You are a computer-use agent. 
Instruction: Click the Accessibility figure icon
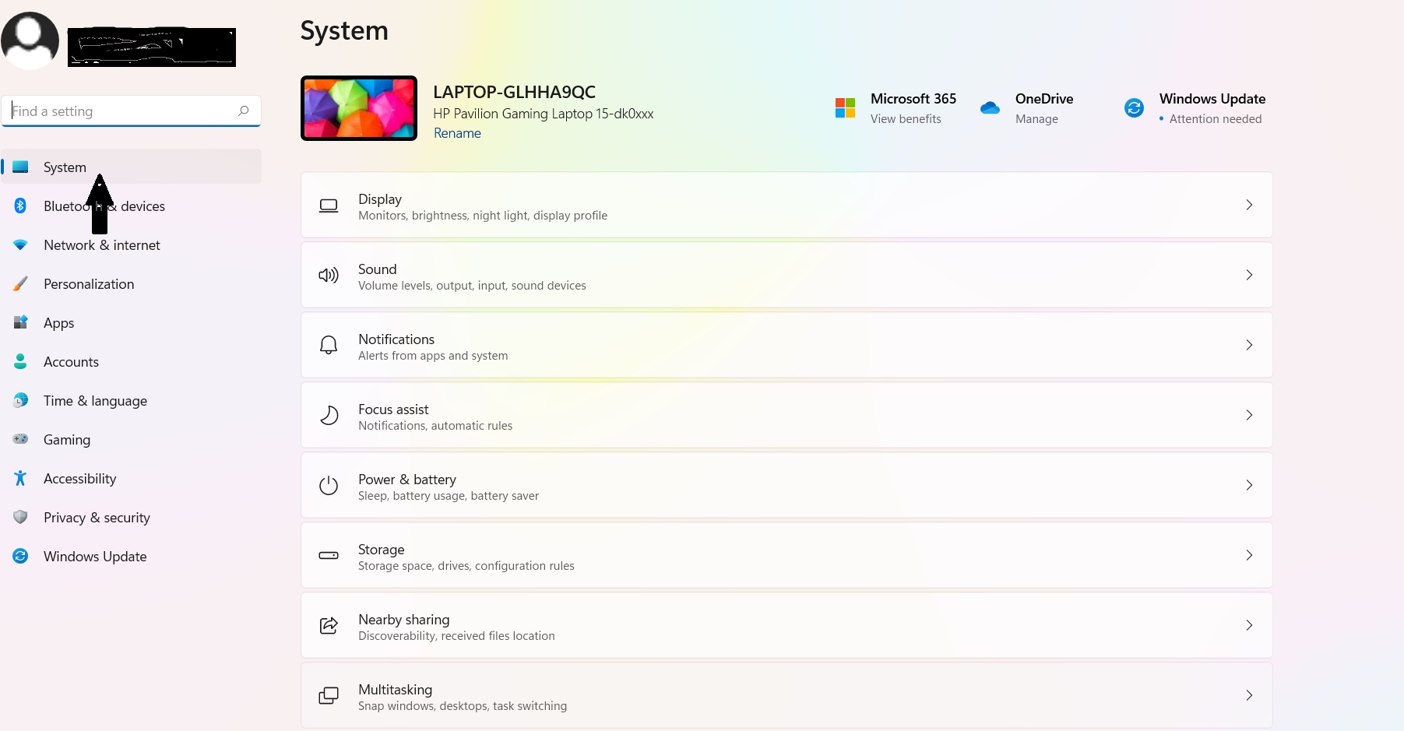[x=20, y=478]
